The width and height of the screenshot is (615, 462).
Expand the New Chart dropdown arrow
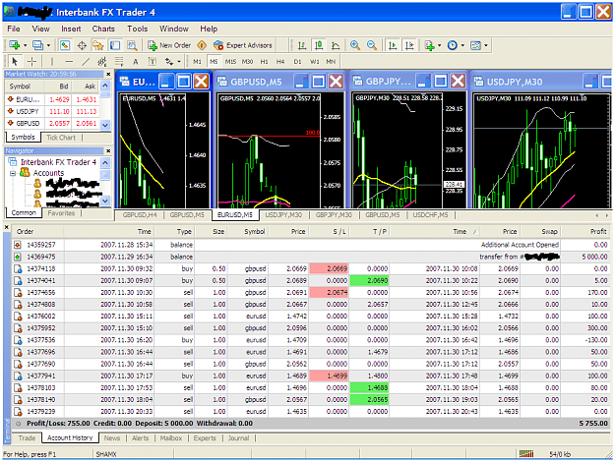(x=25, y=45)
